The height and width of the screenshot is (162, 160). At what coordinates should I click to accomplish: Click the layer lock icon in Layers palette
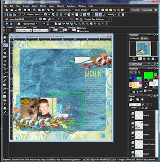click(x=146, y=108)
